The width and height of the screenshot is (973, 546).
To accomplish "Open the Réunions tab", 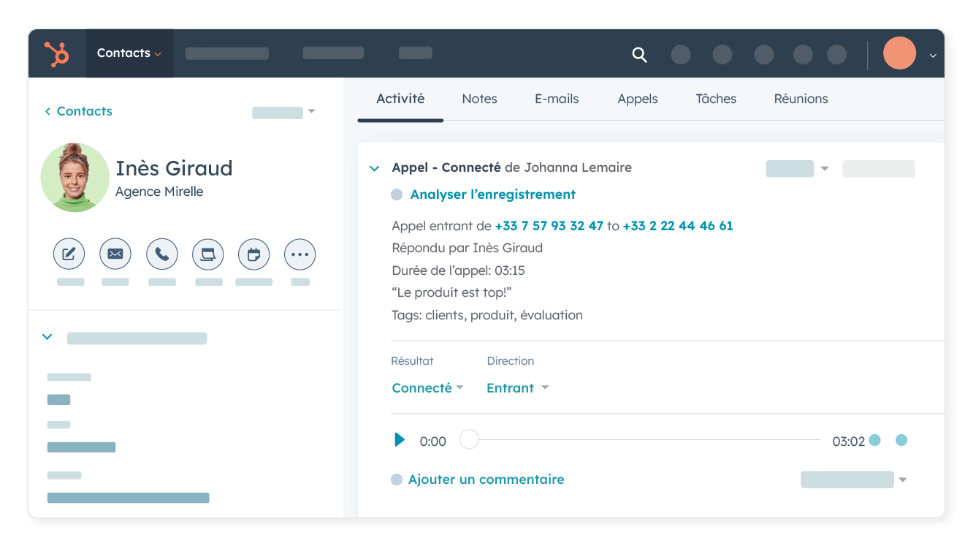I will [x=801, y=99].
